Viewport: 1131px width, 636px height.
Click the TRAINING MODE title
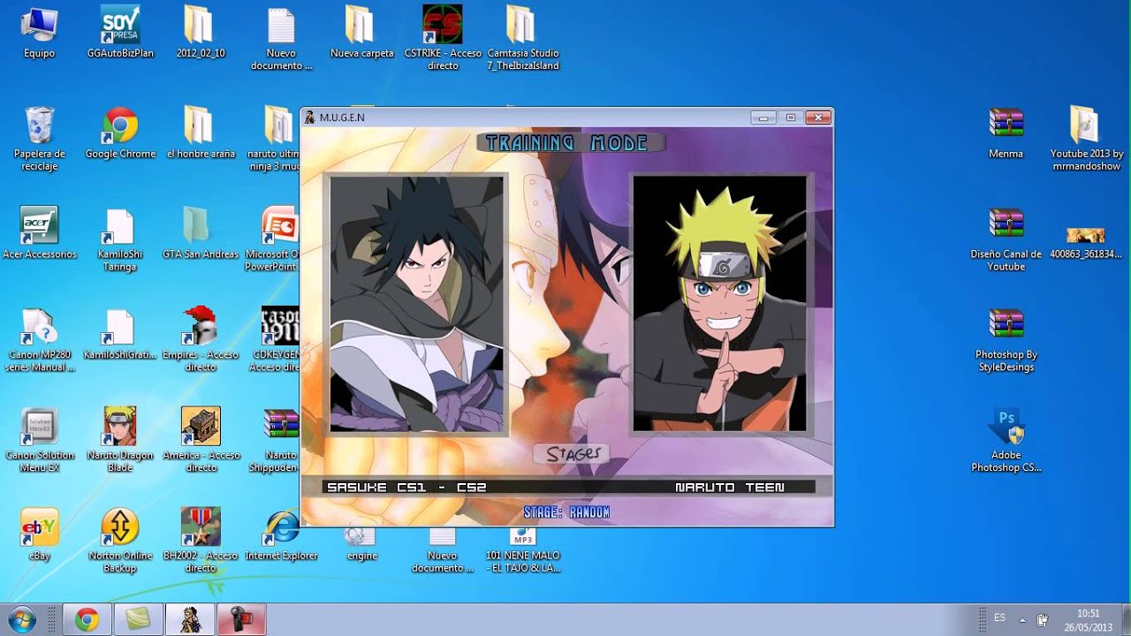(567, 143)
